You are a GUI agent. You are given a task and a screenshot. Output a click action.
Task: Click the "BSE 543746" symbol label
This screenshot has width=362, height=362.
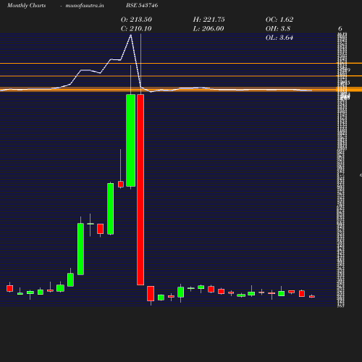pos(142,5)
